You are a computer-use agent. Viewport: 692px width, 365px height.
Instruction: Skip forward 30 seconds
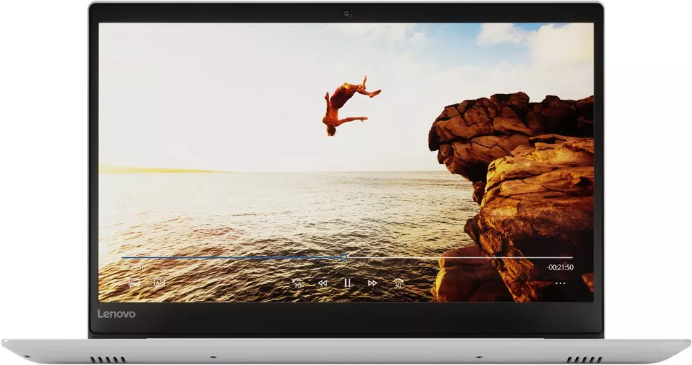(398, 283)
